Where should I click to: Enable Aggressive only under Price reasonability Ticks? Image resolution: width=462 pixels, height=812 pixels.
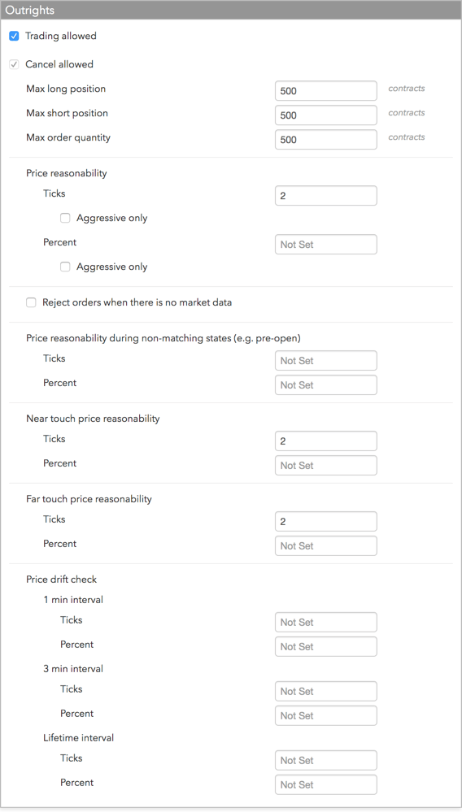click(x=65, y=218)
